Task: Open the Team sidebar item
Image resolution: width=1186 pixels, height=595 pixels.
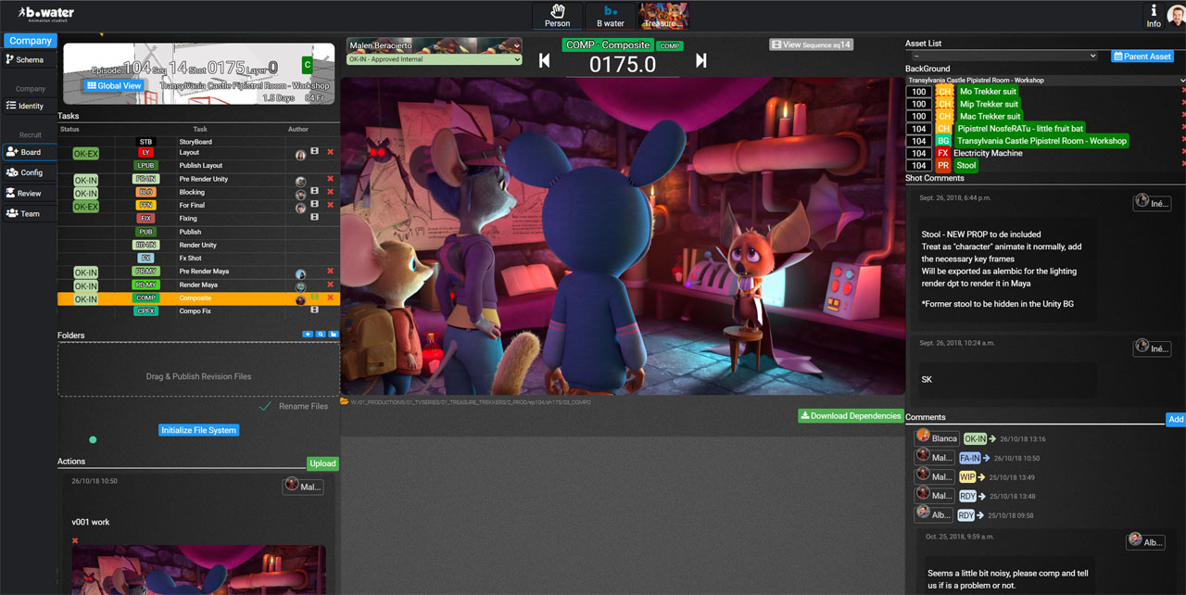Action: pyautogui.click(x=30, y=213)
